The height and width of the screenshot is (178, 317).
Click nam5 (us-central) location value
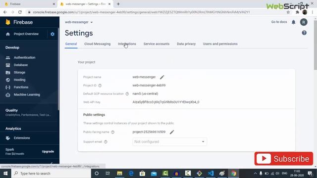[145, 93]
